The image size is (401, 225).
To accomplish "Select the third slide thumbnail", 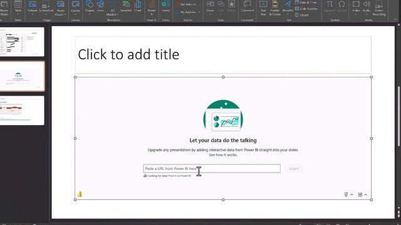I will coord(22,111).
